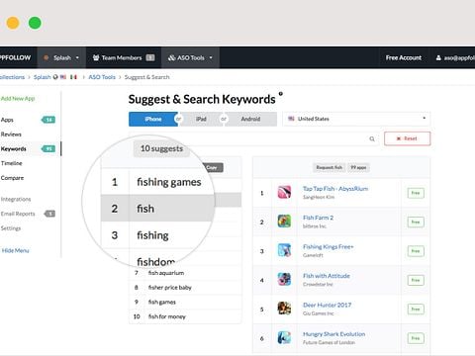The image size is (475, 356).
Task: Open the United States country dropdown
Action: click(356, 119)
